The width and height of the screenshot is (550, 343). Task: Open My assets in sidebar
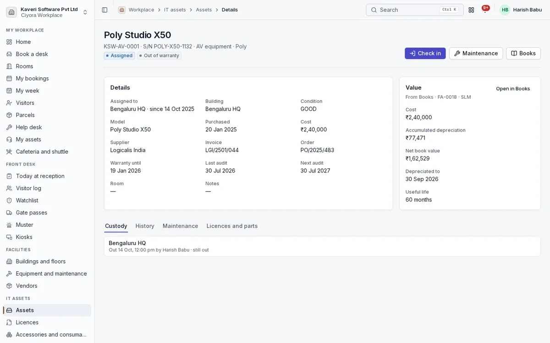click(47, 139)
